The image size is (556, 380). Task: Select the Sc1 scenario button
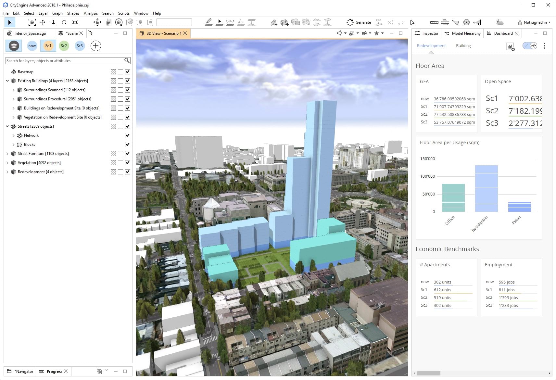pos(48,46)
